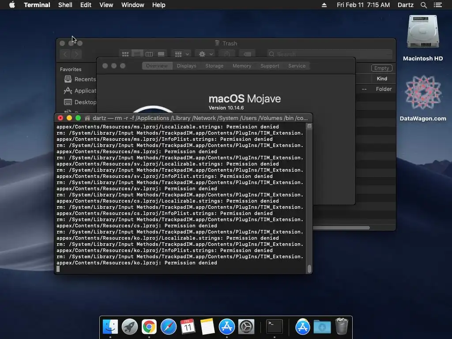Click the Share button in Trash toolbar
Image resolution: width=452 pixels, height=339 pixels.
pos(227,54)
